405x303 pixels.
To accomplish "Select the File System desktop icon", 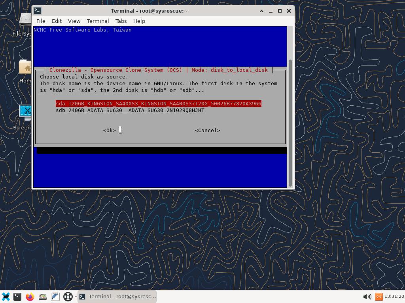I will (25, 22).
